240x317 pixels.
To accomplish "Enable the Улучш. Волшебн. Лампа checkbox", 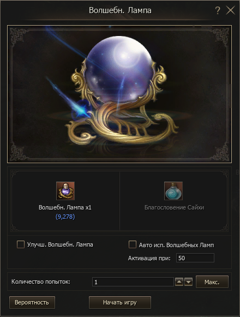I will (21, 244).
